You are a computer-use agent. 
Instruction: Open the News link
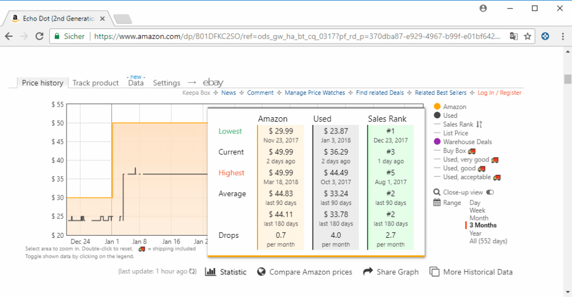coord(228,93)
